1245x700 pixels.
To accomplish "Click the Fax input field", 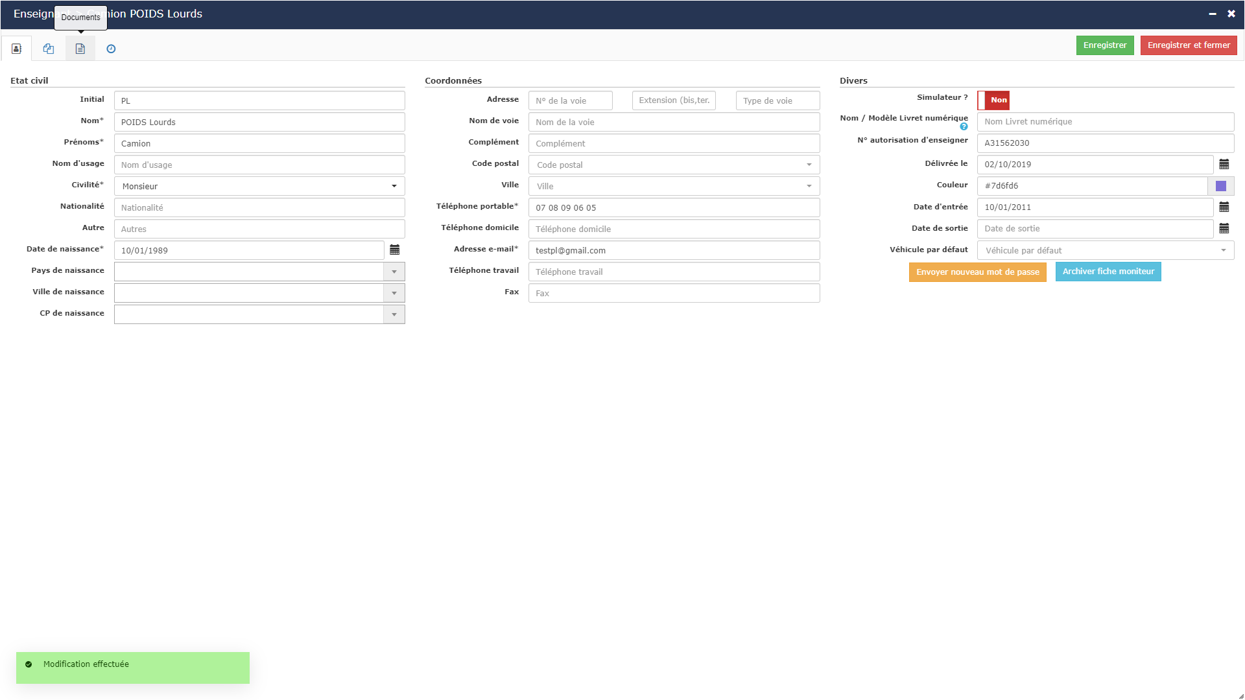I will (x=674, y=293).
